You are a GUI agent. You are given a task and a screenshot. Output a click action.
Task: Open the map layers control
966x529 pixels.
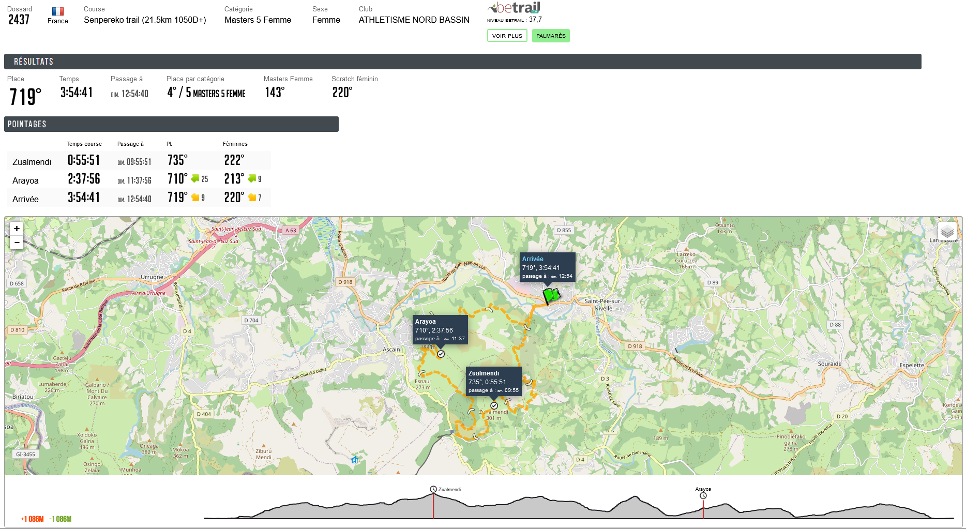coord(947,231)
